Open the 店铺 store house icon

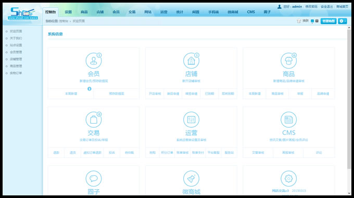(191, 61)
